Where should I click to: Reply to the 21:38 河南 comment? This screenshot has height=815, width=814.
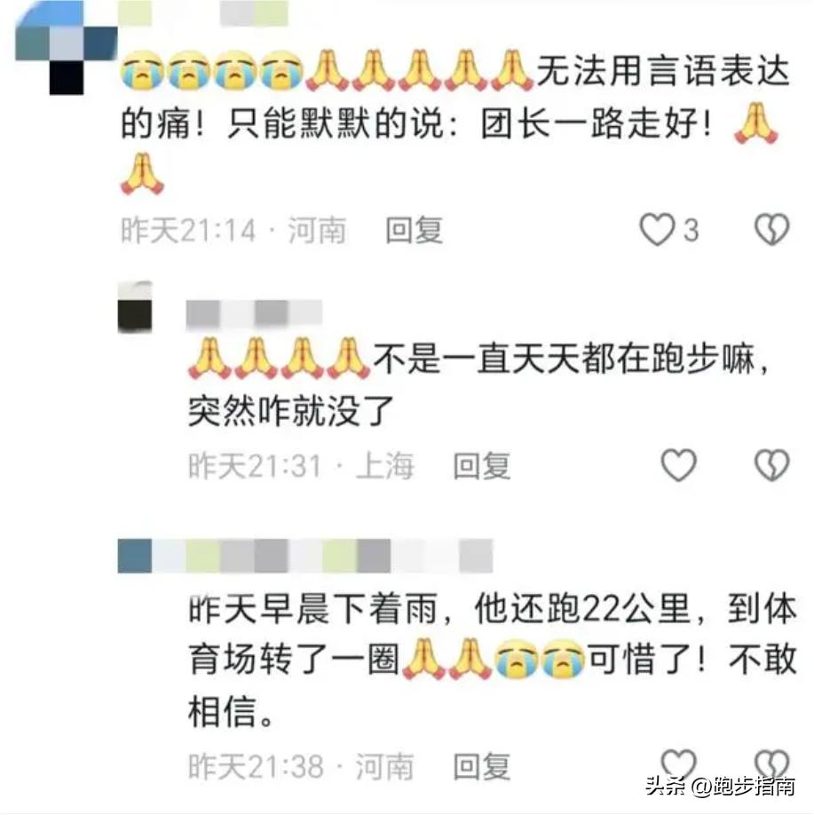click(x=481, y=765)
